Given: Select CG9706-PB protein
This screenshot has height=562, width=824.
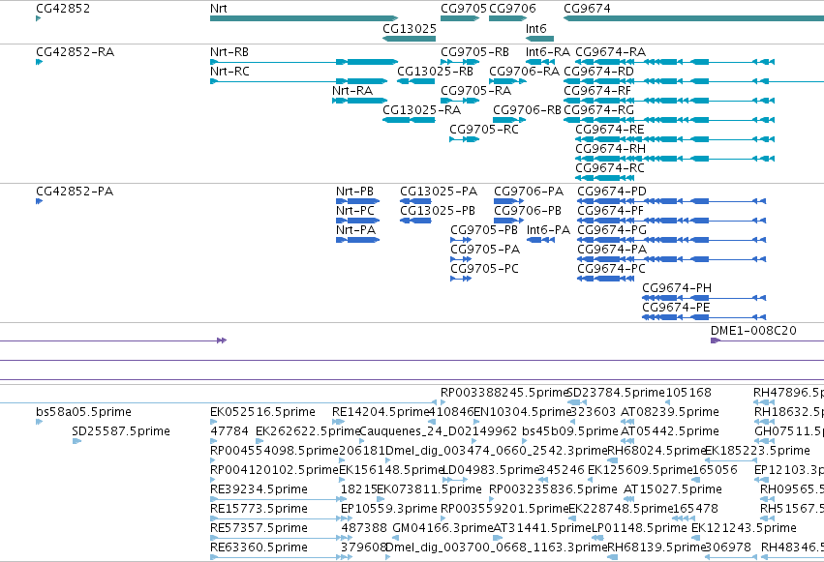Looking at the screenshot, I should pos(508,221).
